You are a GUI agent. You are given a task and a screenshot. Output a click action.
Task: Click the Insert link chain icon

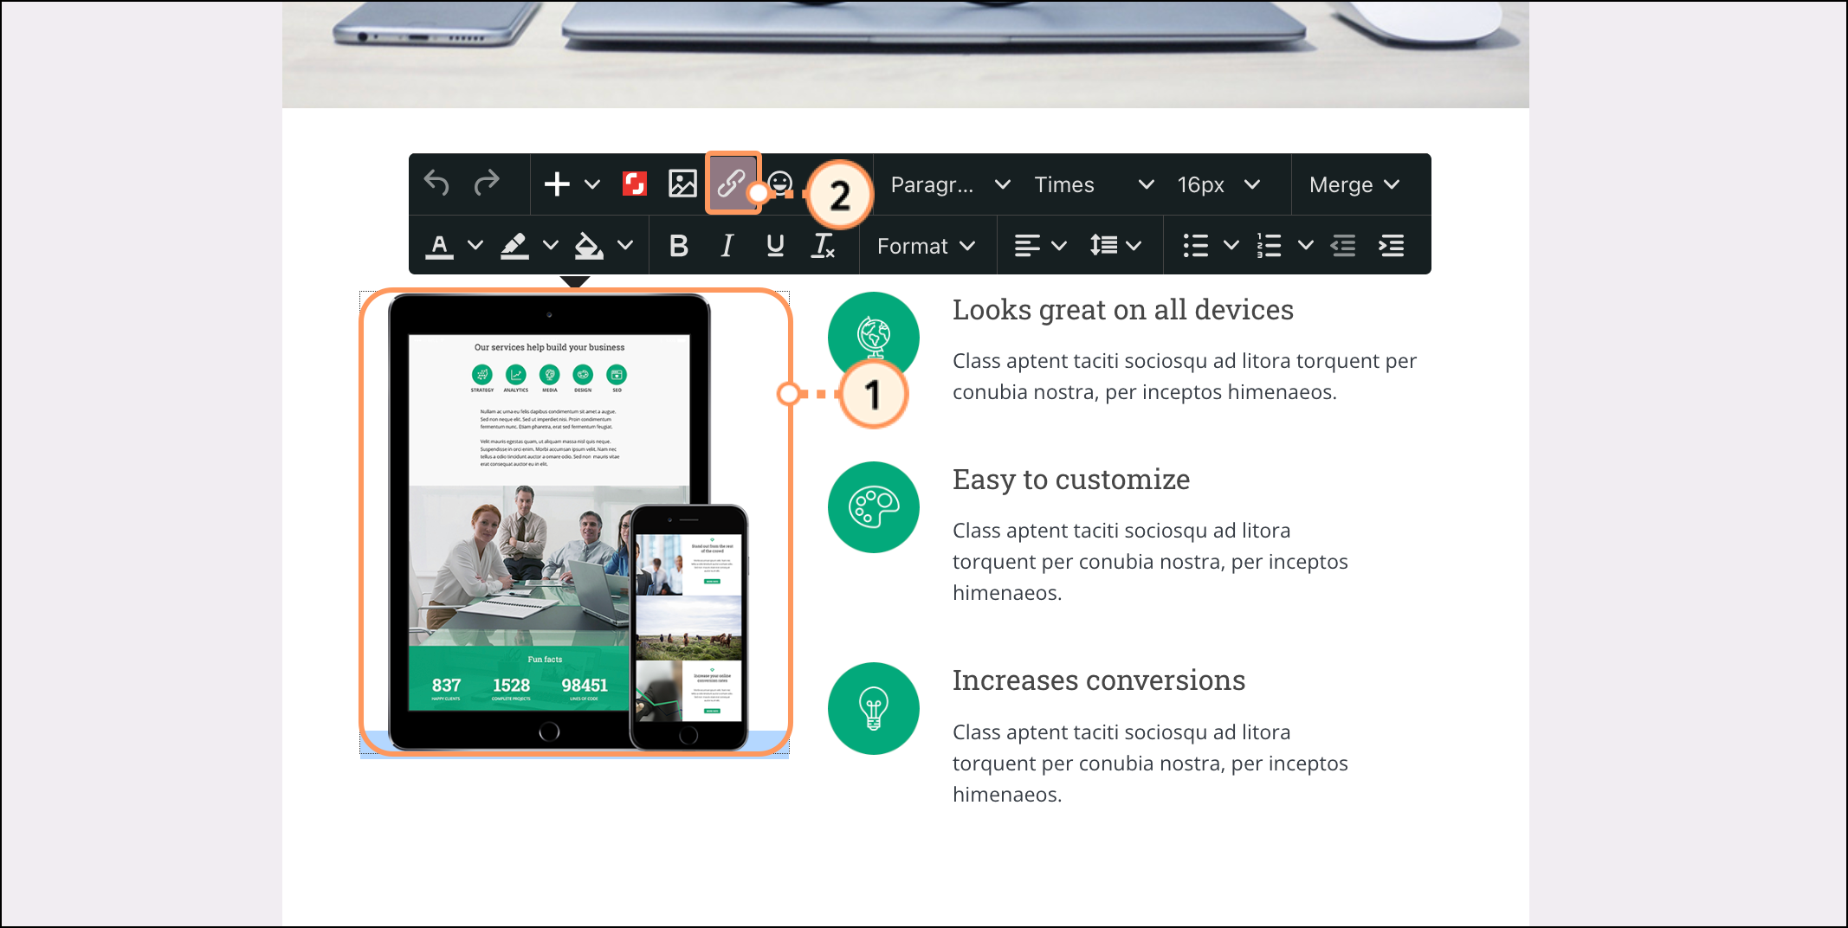click(733, 184)
